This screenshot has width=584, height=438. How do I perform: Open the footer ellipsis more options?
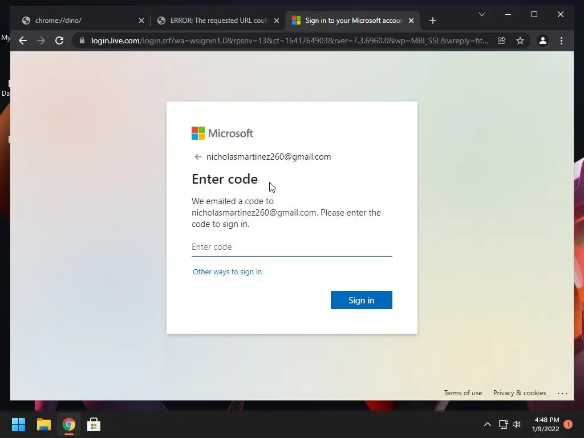click(562, 394)
